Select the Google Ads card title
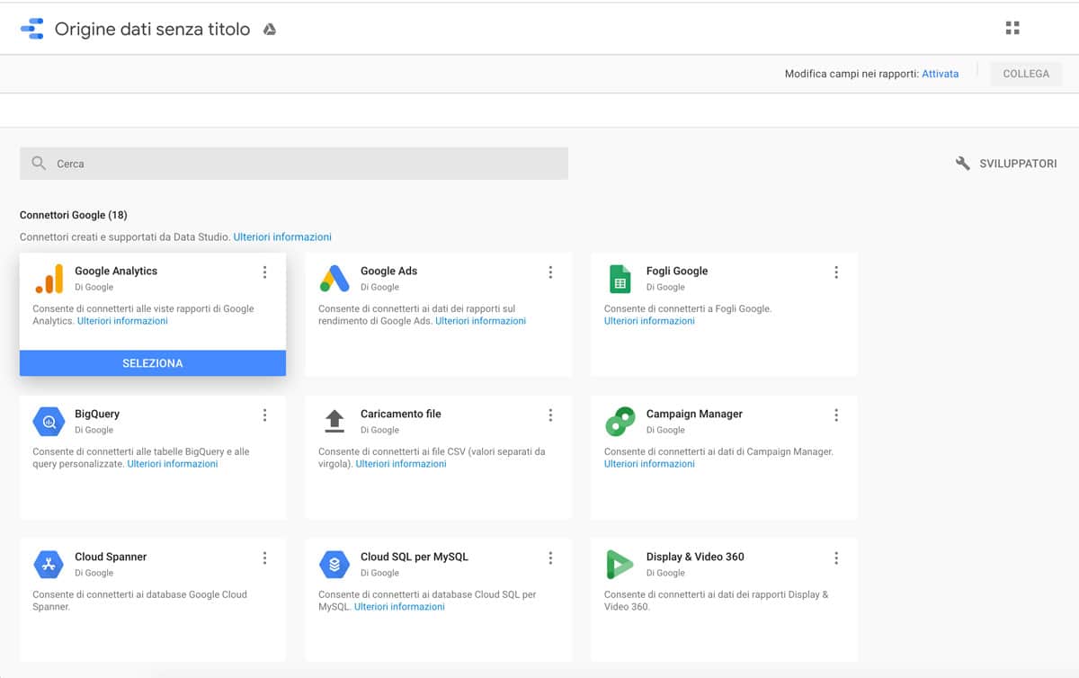This screenshot has width=1079, height=678. [x=388, y=271]
